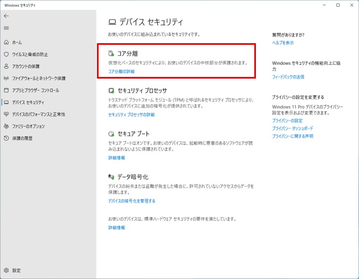
Task: Open アプリとブラウザー コントロール in the sidebar
Action: (35, 90)
